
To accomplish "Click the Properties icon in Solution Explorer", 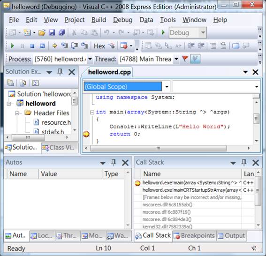I will [10, 83].
